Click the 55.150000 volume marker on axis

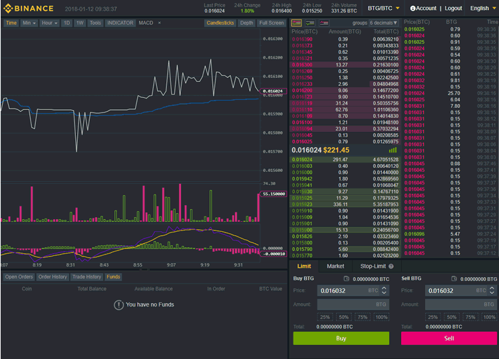pos(273,194)
